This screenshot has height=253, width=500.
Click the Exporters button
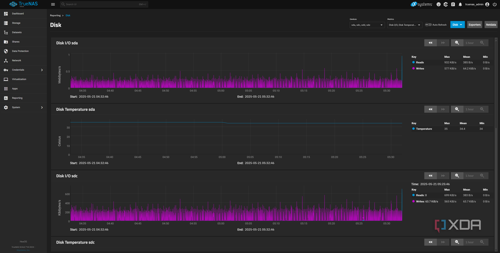tap(475, 25)
